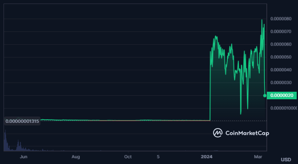Viewport: 298px width, 164px height.
Task: Click the 2024 year label on x-axis
Action: coord(206,157)
